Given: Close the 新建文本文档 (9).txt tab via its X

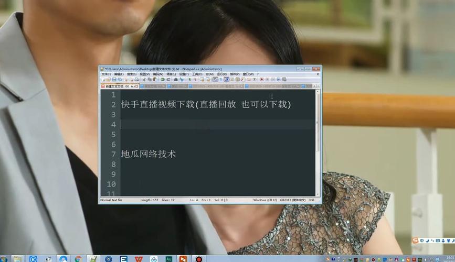Looking at the screenshot, I should (x=137, y=86).
